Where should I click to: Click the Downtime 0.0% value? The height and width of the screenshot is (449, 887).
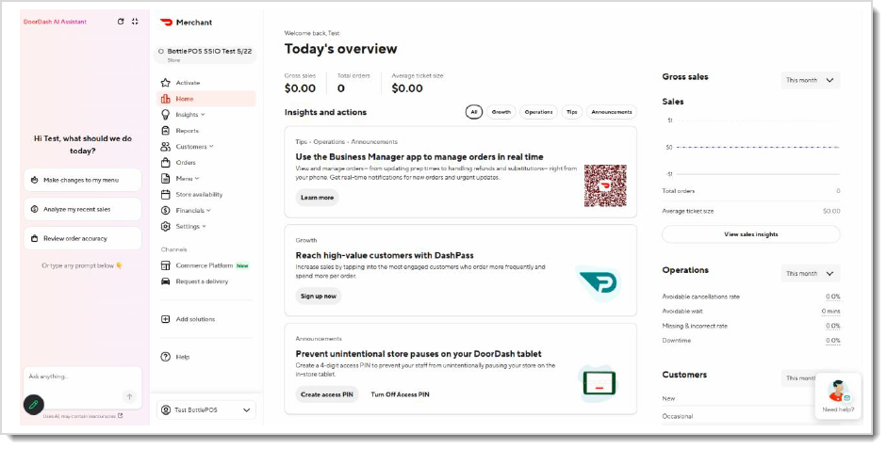click(x=832, y=341)
